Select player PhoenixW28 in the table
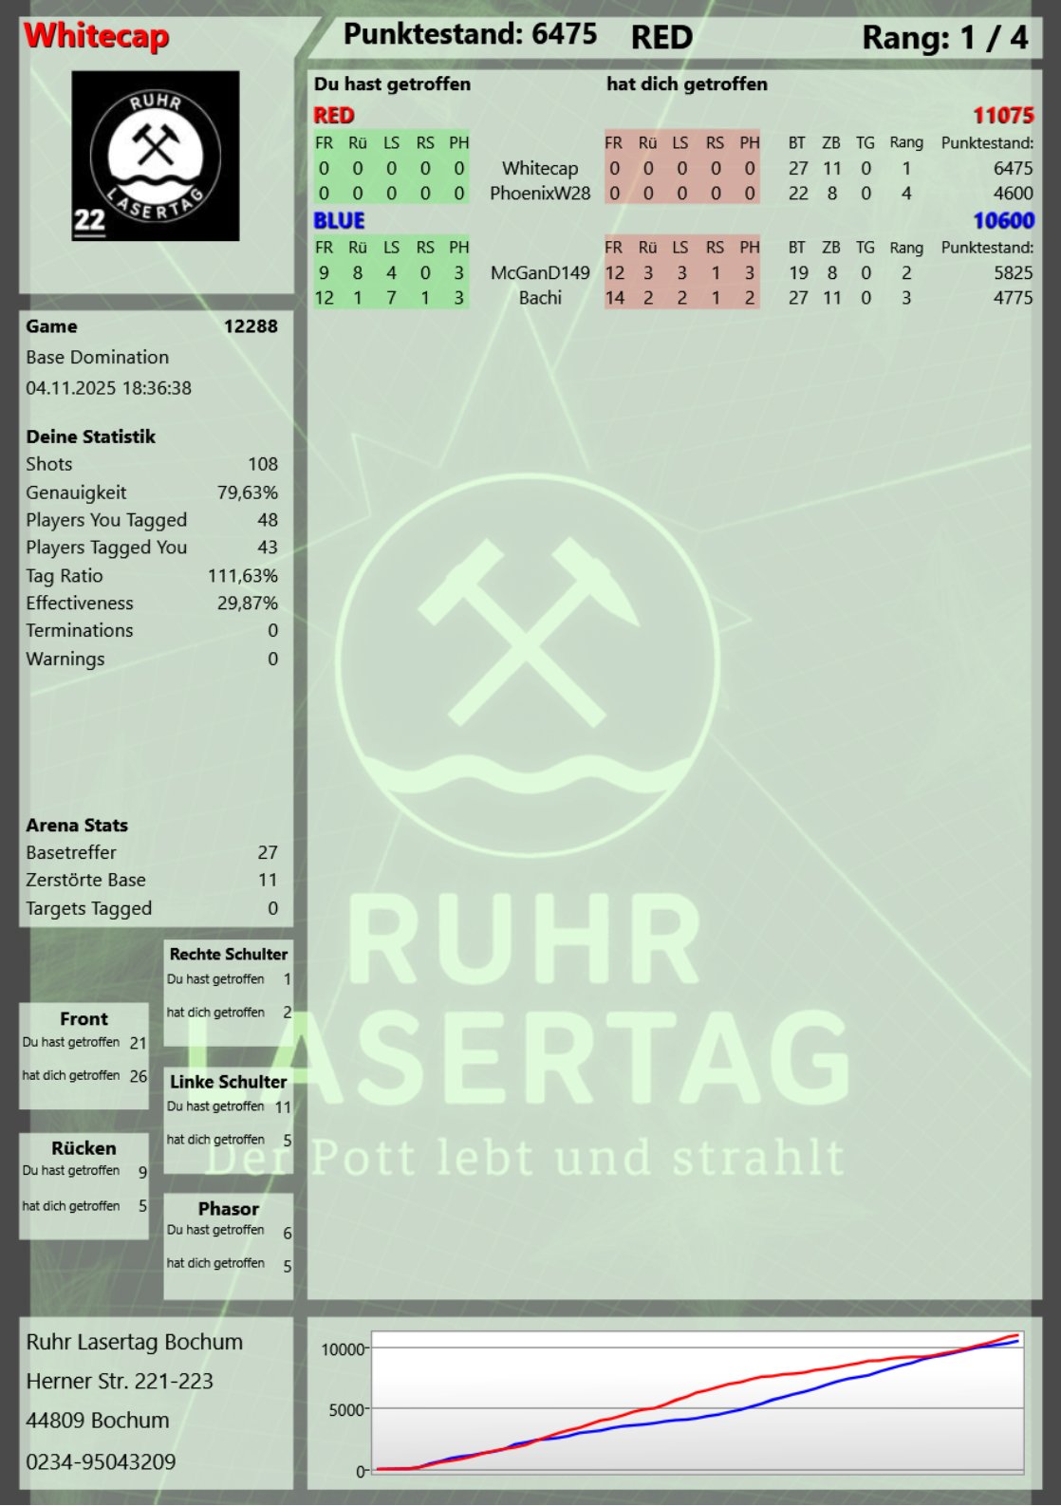The image size is (1061, 1506). 539,194
